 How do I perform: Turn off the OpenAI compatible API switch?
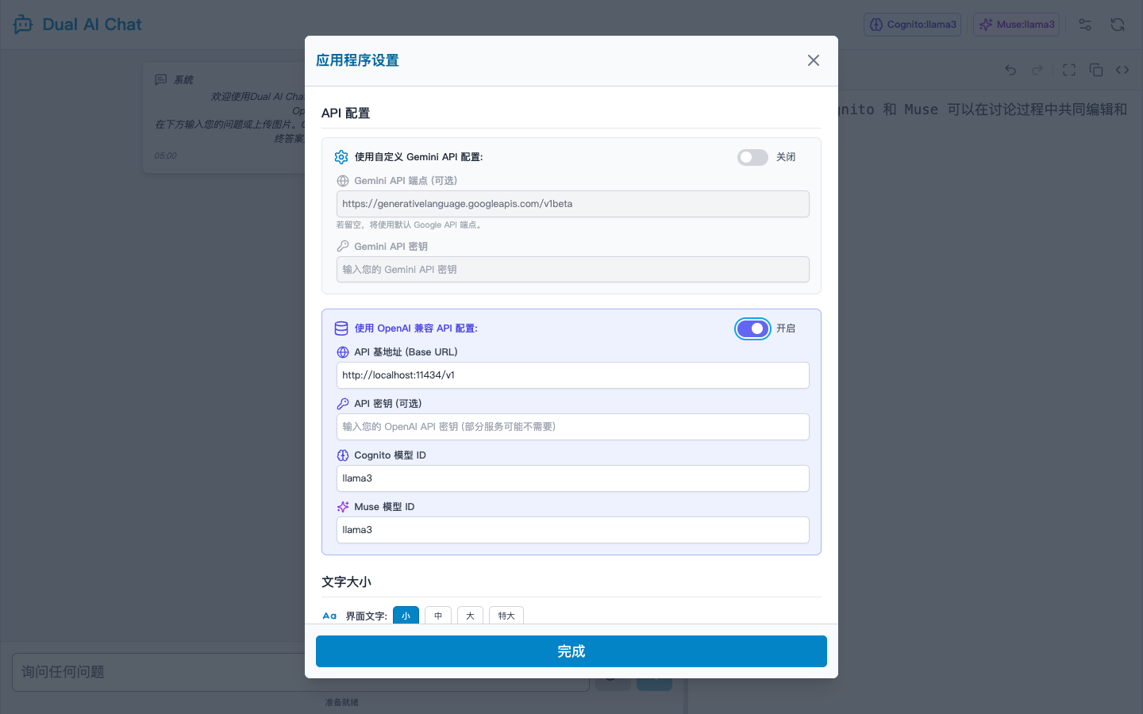[x=752, y=328]
